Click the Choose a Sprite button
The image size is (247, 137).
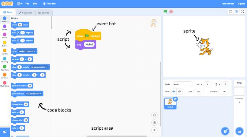tap(225, 131)
